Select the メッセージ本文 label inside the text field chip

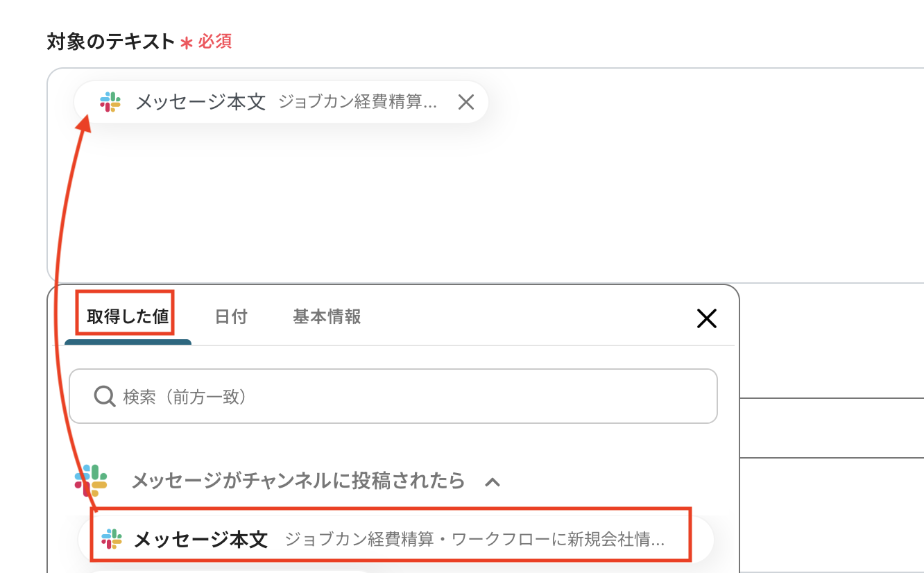(x=200, y=103)
